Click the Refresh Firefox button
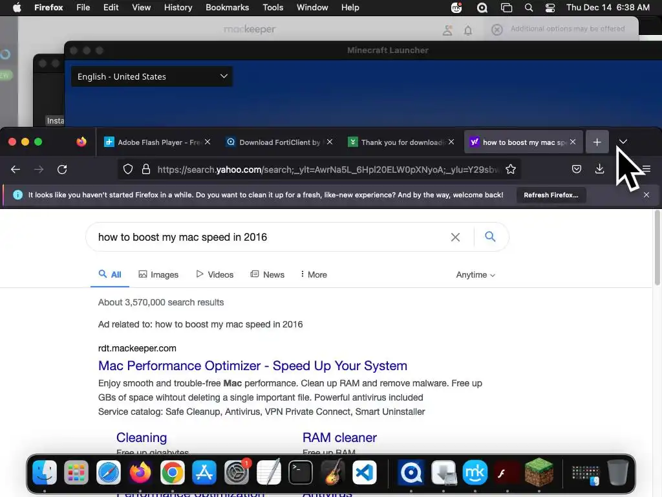The height and width of the screenshot is (497, 662). (551, 195)
